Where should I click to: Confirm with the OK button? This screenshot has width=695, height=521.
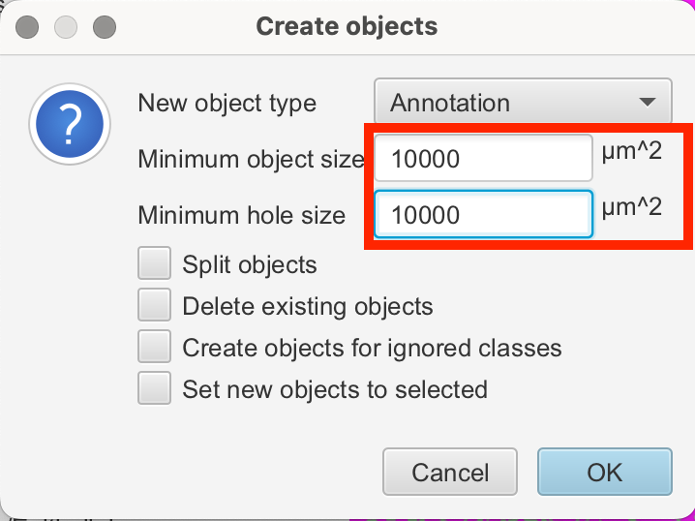[604, 473]
